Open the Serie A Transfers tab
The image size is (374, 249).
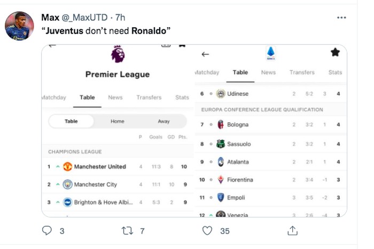(x=302, y=72)
